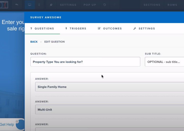Screen dimensions: 184x131
Task: Open the SECTIONS menu
Action: [152, 5]
